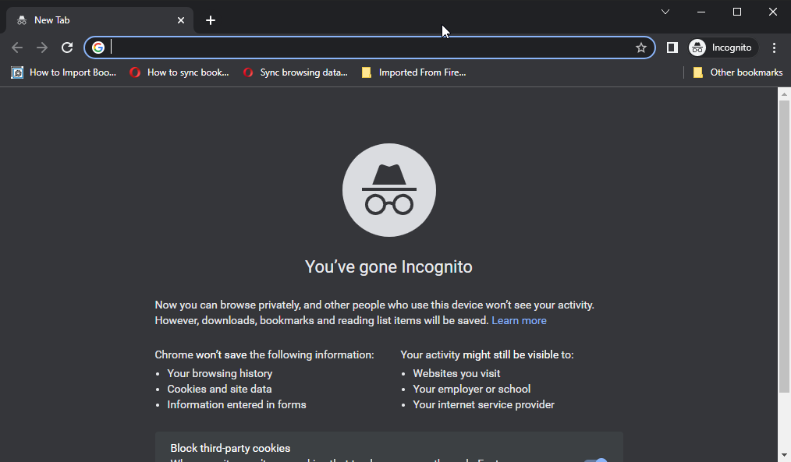Click 'Your browsing history' list item
This screenshot has height=462, width=791.
tap(220, 373)
